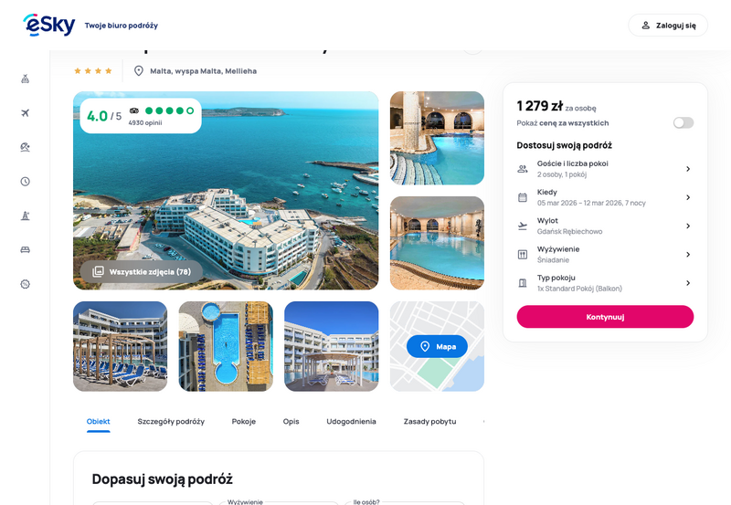731x505 pixels.
Task: Open the Mapa button on map
Action: tap(437, 346)
